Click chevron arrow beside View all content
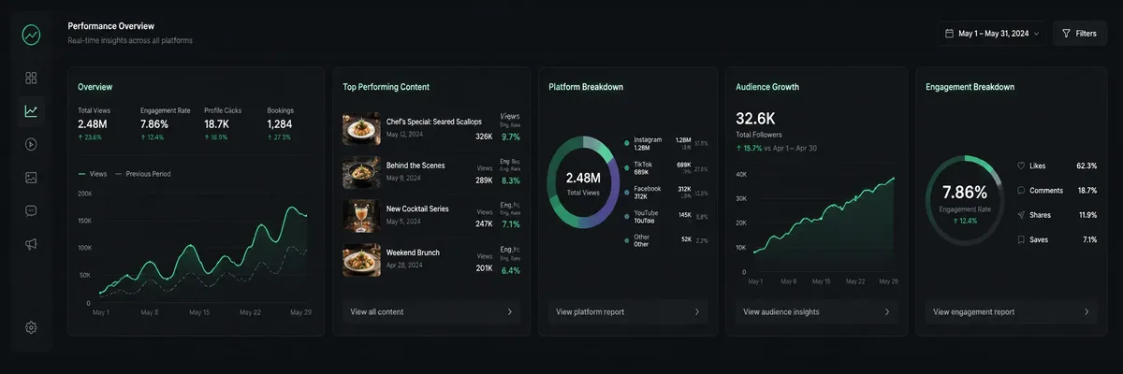1123x374 pixels. tap(510, 311)
